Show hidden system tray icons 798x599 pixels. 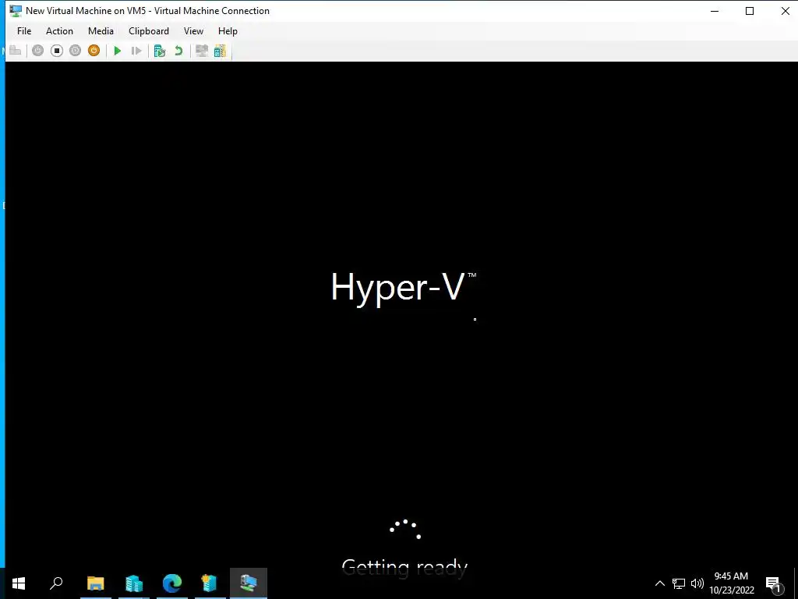(659, 583)
